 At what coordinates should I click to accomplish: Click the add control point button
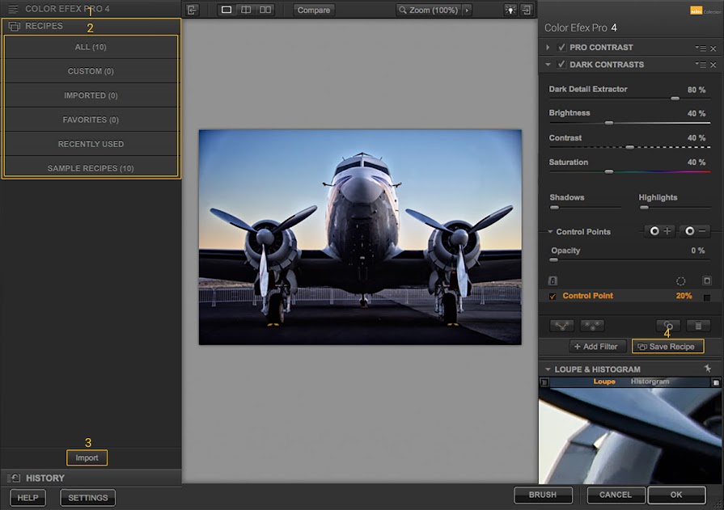coord(659,231)
